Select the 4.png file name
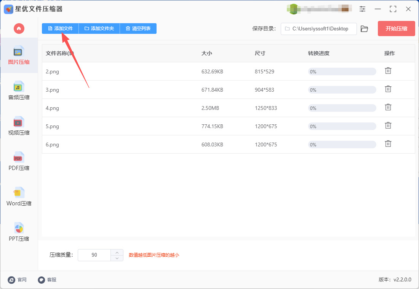Image resolution: width=419 pixels, height=289 pixels. pos(53,108)
